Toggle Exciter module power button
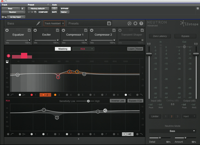Viewport: 200px width, 145px height. 35,30
